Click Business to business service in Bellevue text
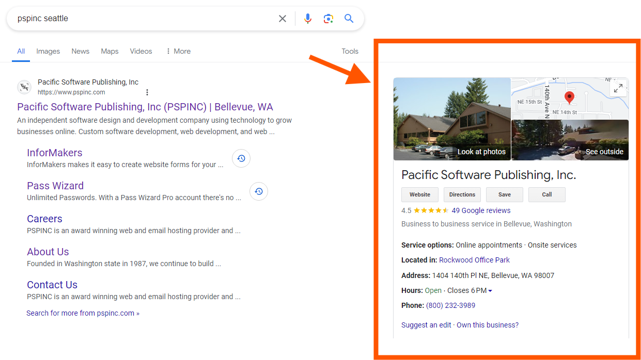 487,224
